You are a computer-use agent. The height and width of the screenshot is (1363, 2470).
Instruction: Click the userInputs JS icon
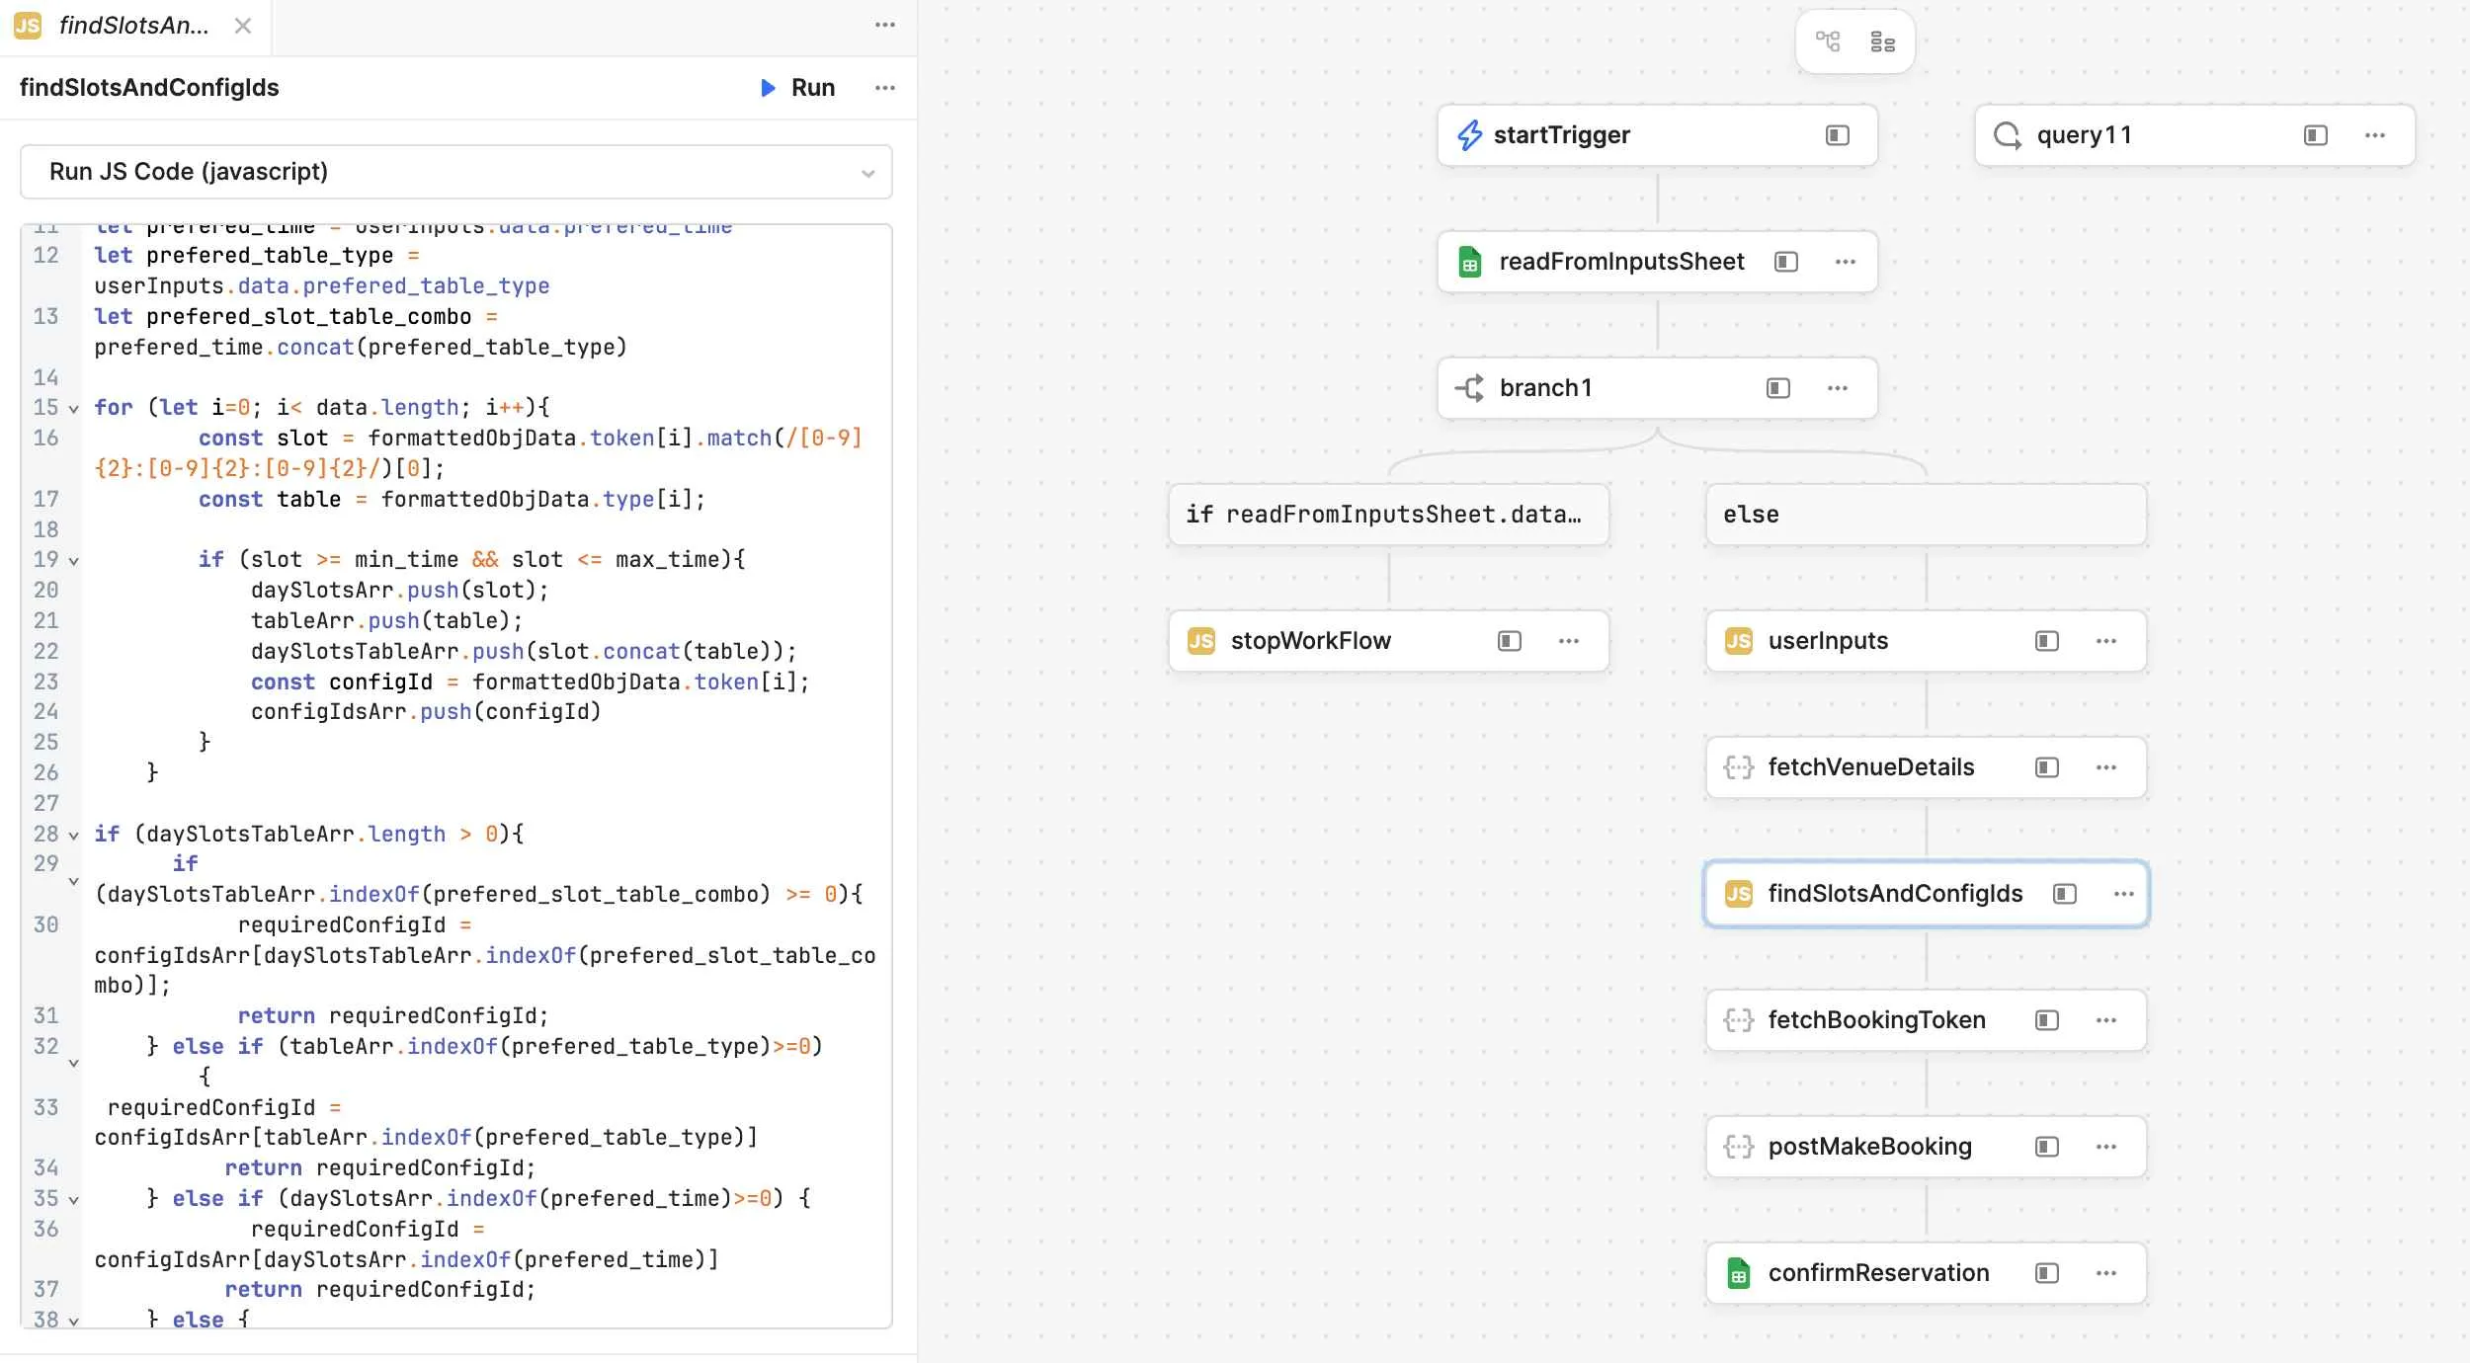(x=1739, y=641)
